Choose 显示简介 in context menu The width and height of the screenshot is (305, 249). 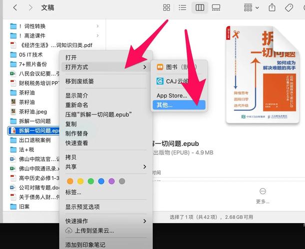point(77,96)
